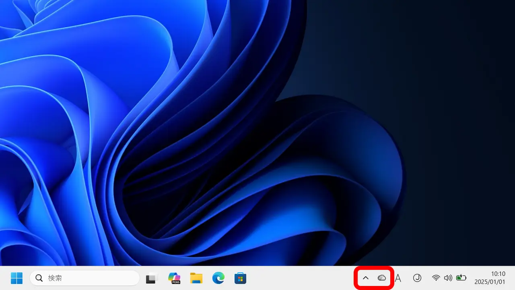The width and height of the screenshot is (515, 290).
Task: Launch the Microsoft 365 Copilot app
Action: 174,278
